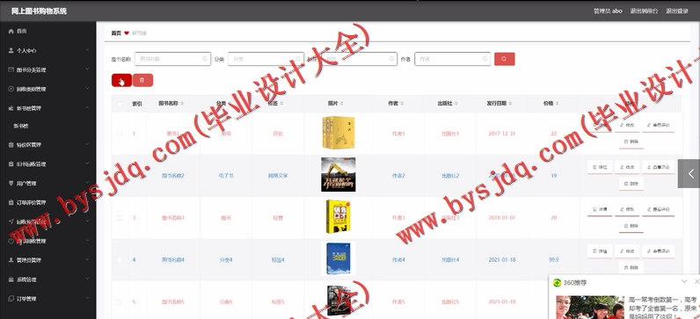Sort by the 出版社 column sort icon
The image size is (700, 319).
click(456, 104)
